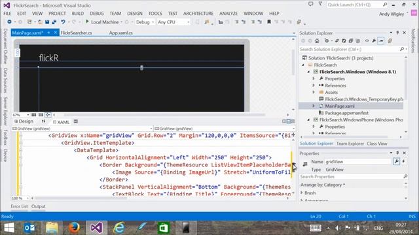Click the bookmark toggle toolbar icon
The height and width of the screenshot is (235, 419).
(269, 22)
